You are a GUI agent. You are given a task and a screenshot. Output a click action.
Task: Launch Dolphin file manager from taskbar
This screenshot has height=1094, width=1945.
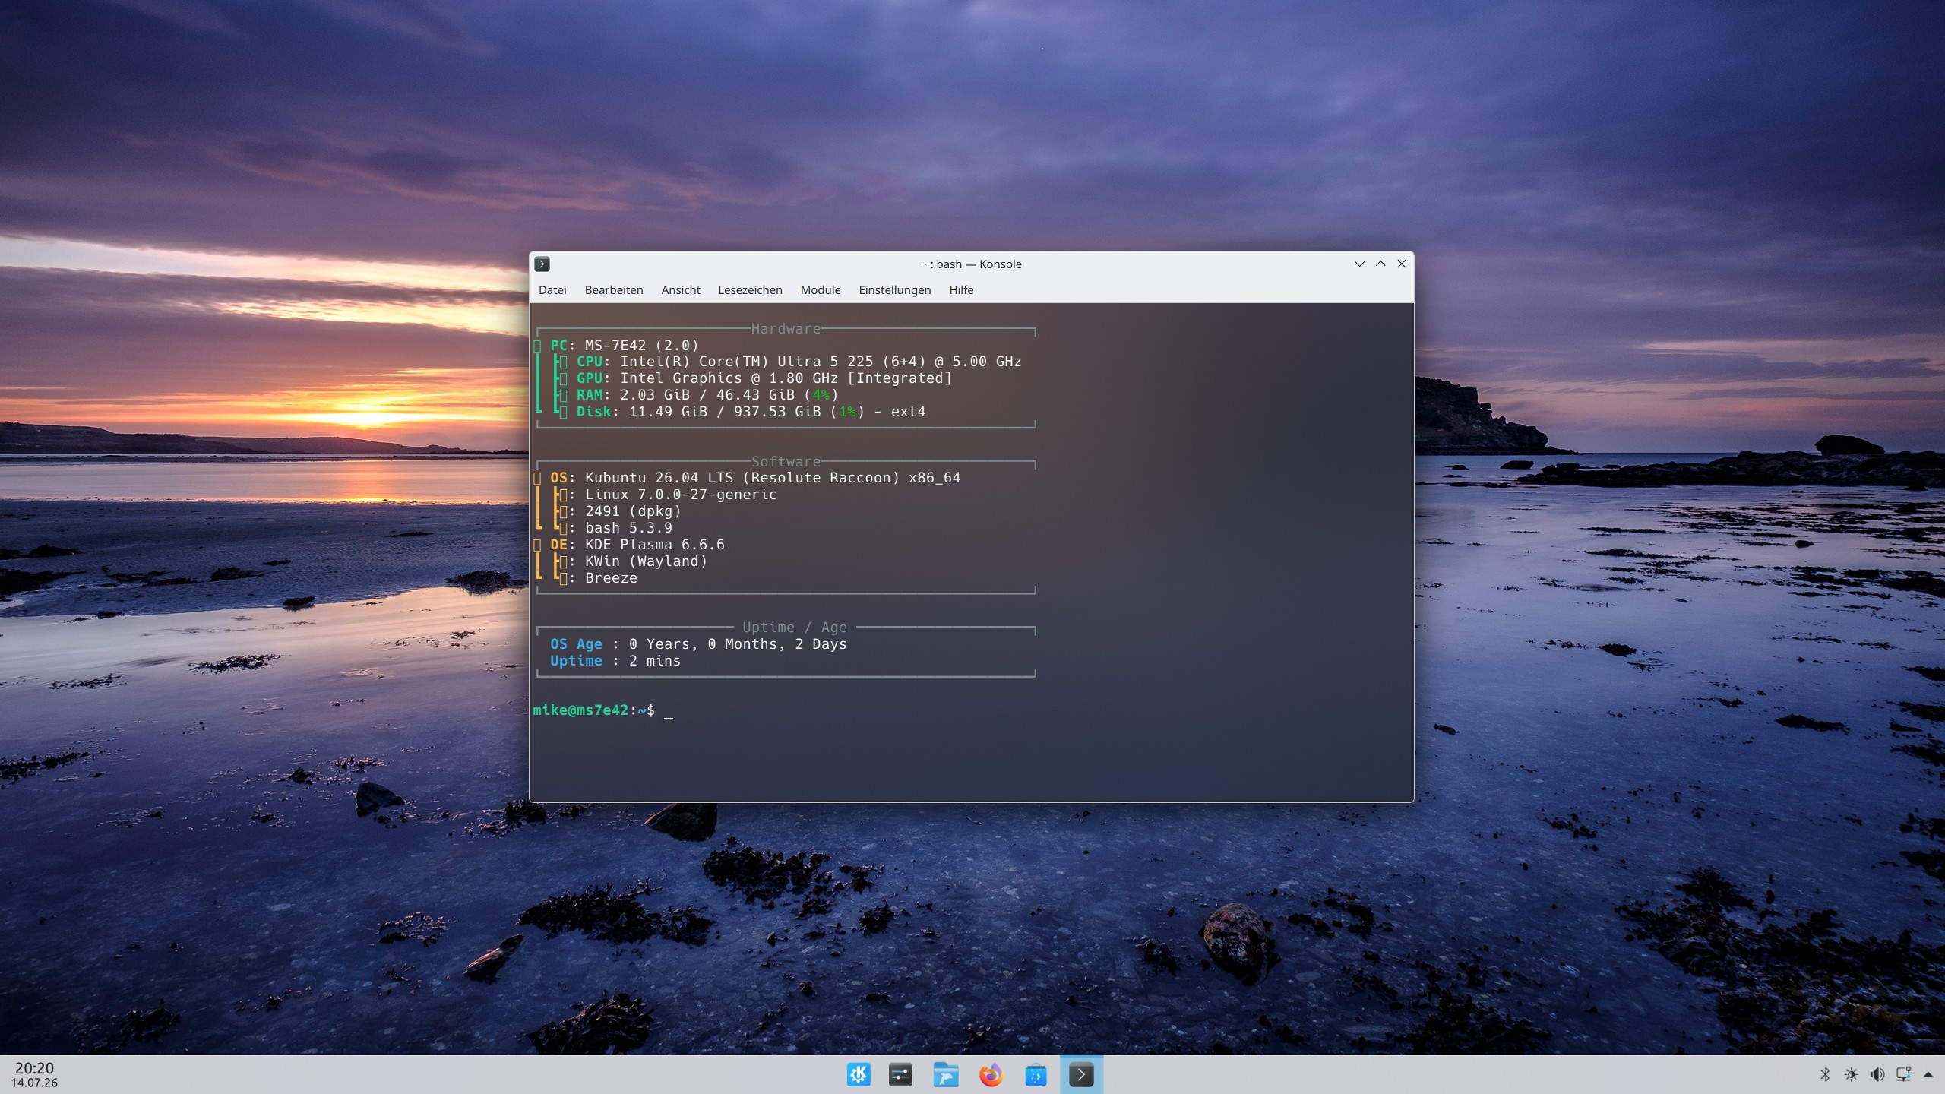click(945, 1074)
